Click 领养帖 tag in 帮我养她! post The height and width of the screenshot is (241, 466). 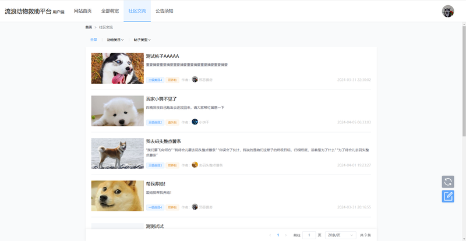[172, 207]
